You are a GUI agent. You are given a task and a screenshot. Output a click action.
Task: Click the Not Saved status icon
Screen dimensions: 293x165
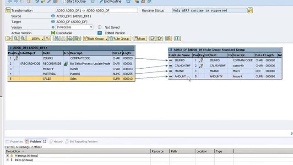click(100, 27)
